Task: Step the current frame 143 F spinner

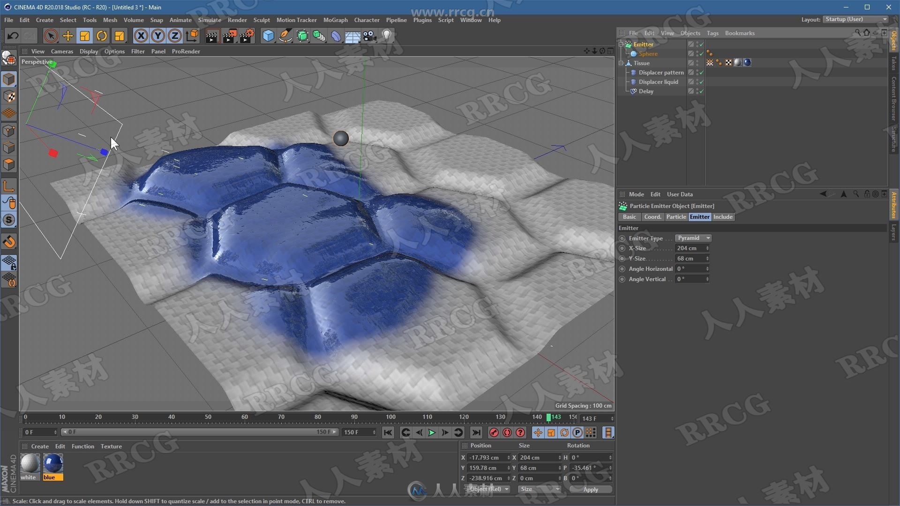Action: click(x=612, y=418)
